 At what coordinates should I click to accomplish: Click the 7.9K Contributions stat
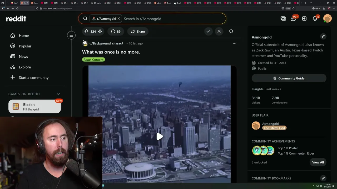point(280,100)
